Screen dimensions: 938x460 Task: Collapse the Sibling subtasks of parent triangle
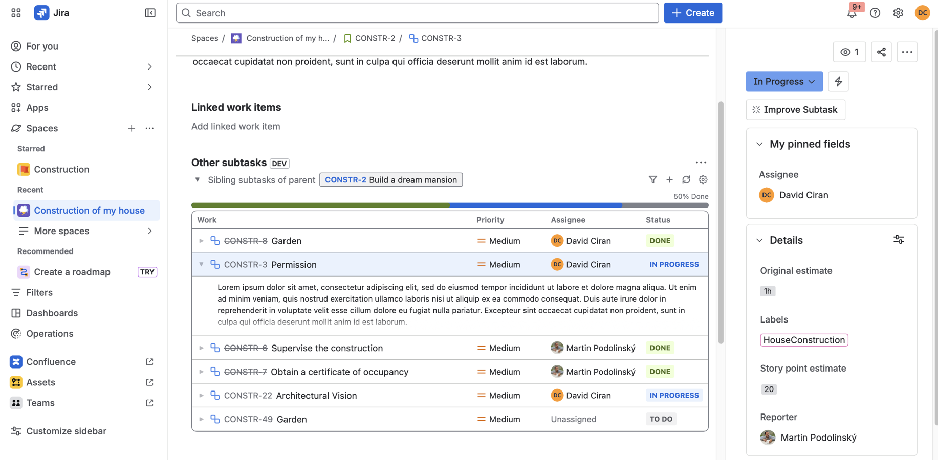tap(197, 180)
